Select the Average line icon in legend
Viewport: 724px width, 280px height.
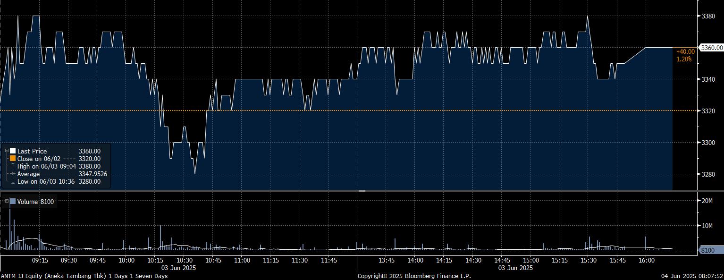tap(13, 174)
